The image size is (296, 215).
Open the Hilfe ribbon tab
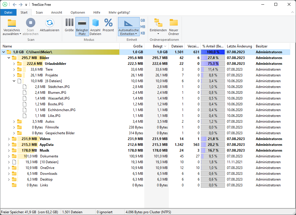pos(97,12)
